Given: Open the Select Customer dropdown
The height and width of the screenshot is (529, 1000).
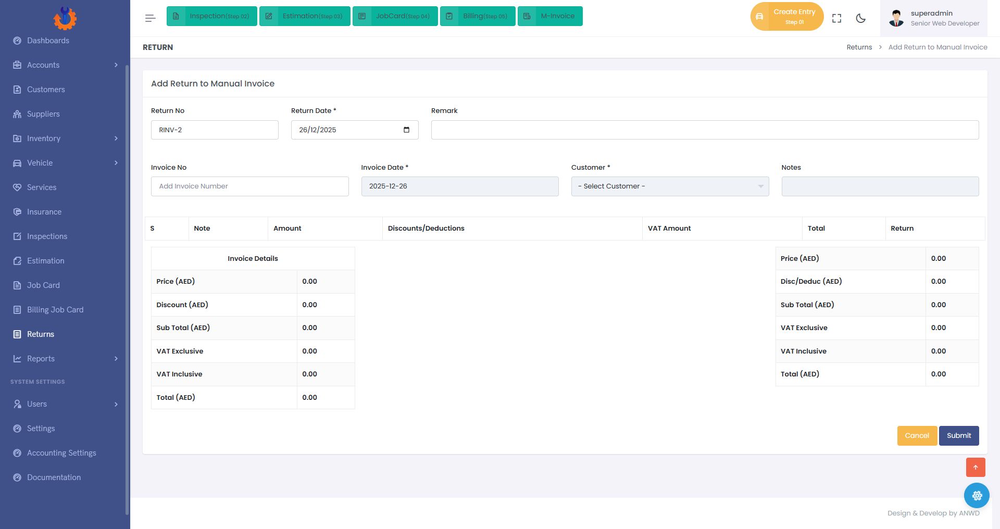Looking at the screenshot, I should [x=670, y=186].
